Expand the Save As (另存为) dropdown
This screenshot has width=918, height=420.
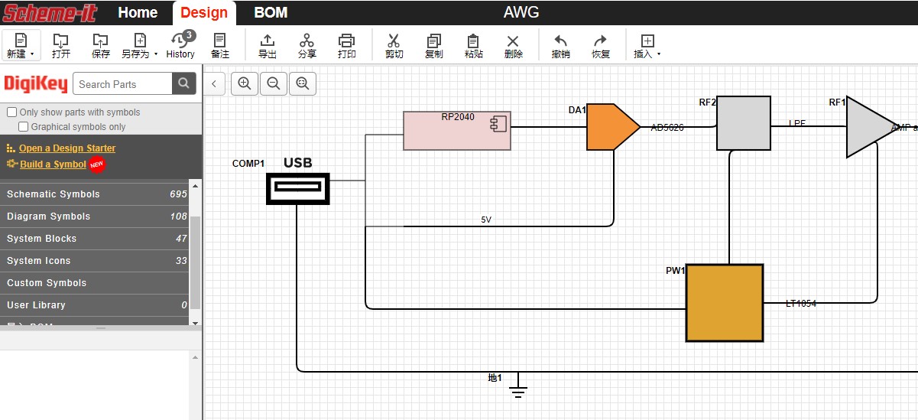141,45
